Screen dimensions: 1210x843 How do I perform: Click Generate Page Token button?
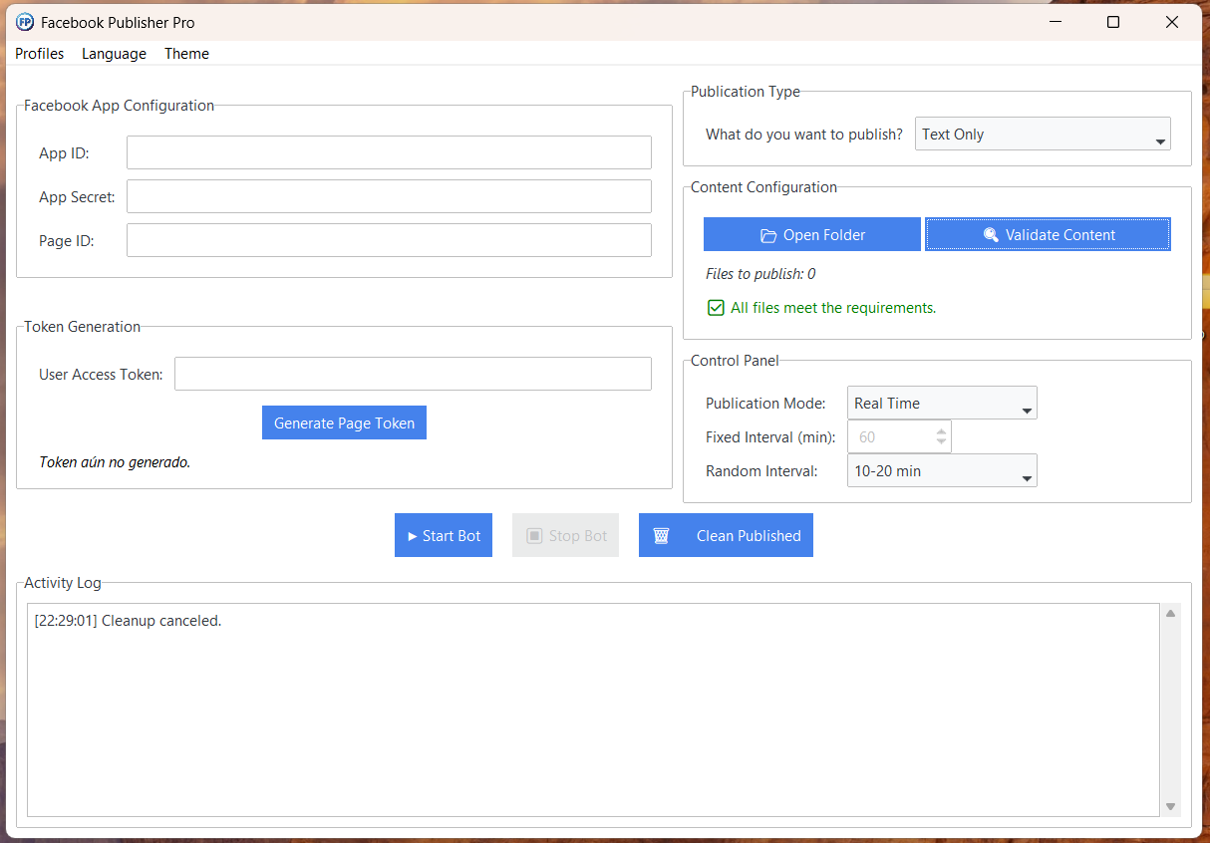pyautogui.click(x=344, y=422)
